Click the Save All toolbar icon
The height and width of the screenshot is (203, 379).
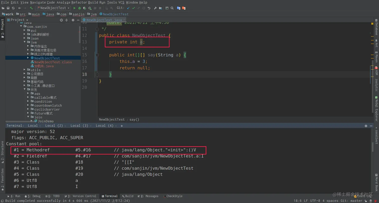8,8
